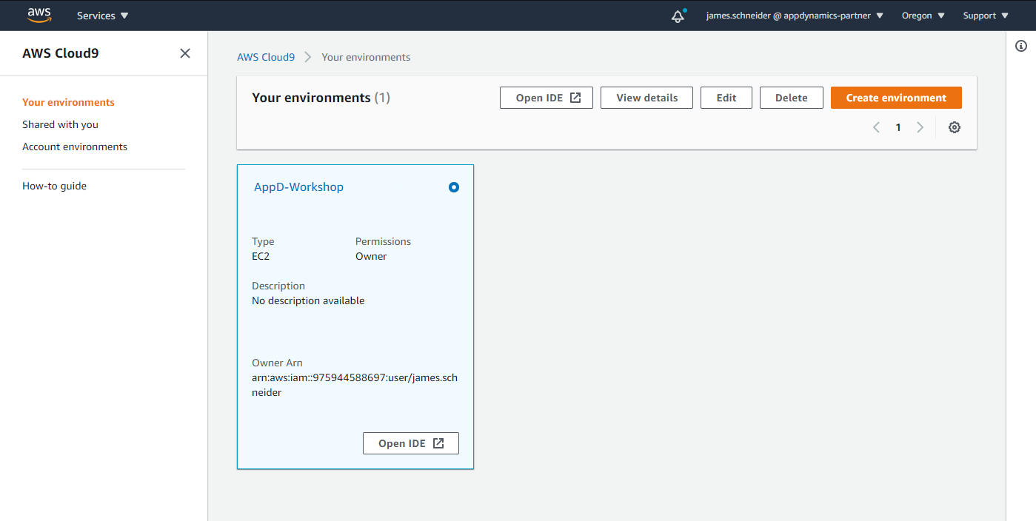Image resolution: width=1036 pixels, height=521 pixels.
Task: Expand the Services dropdown menu
Action: pos(103,16)
